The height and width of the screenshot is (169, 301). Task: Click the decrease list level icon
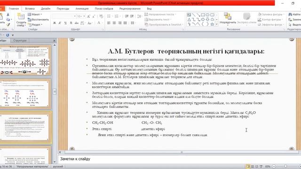[x=127, y=16]
